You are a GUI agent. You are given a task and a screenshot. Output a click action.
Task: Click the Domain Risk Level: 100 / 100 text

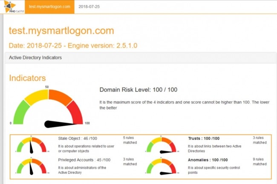pyautogui.click(x=138, y=90)
